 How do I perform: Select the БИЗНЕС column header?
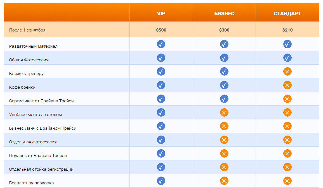point(224,14)
